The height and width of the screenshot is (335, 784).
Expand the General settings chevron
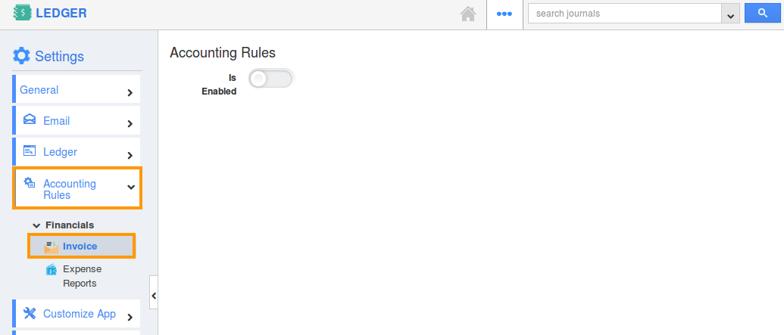130,92
